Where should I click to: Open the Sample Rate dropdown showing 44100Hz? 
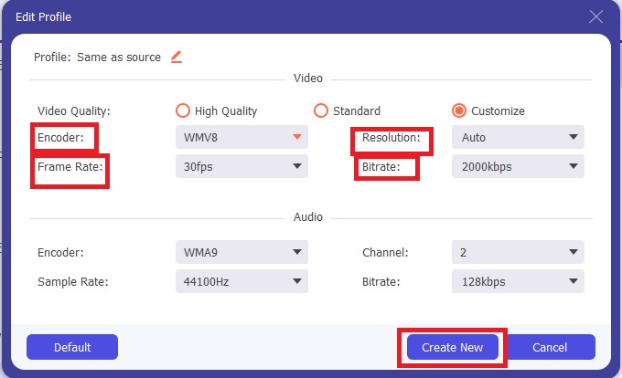point(241,281)
